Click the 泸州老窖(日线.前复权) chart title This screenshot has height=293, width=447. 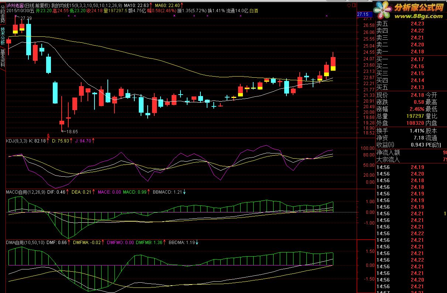[27, 6]
